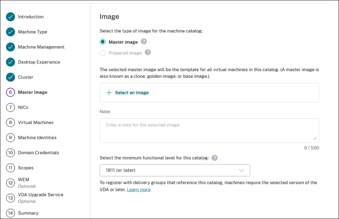This screenshot has height=219, width=339.
Task: Select the Prepared image radio button
Action: tap(103, 53)
